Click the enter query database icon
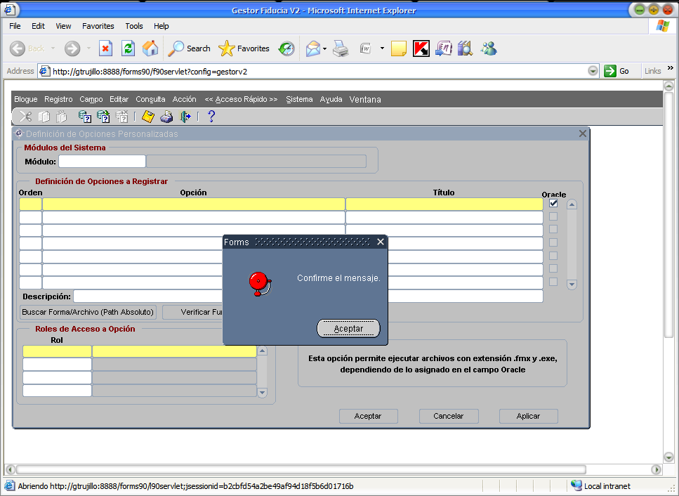Image resolution: width=679 pixels, height=496 pixels. pos(85,117)
